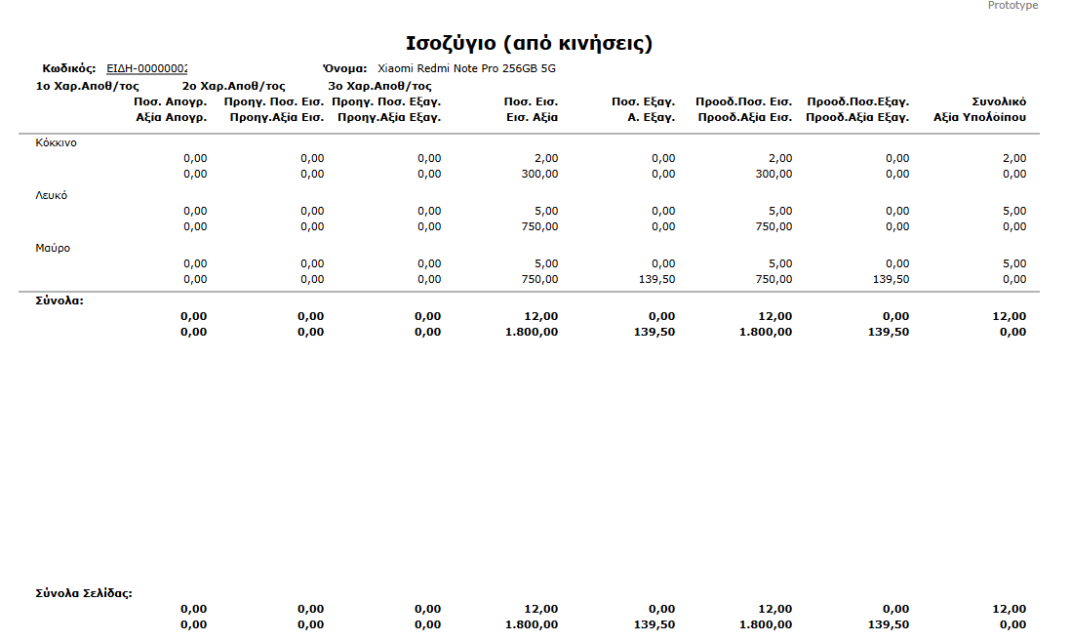Click Σύνολα Σελίδας Προοδ.Ποσ. Εισ. total 12,00

(775, 609)
